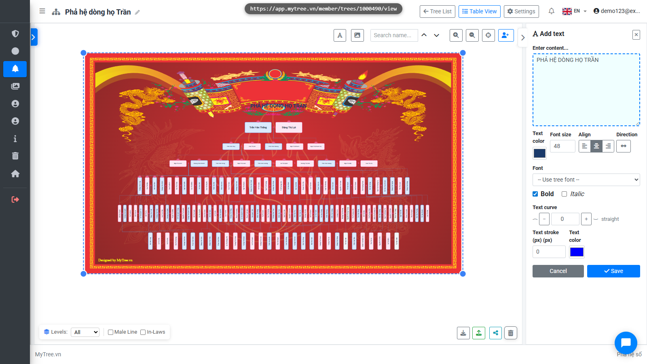This screenshot has height=364, width=647.
Task: Open the Font dropdown
Action: click(586, 180)
